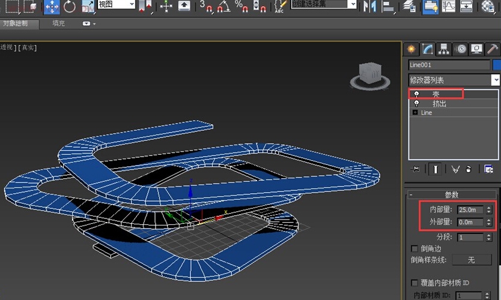Open the Schematic View icon

466,7
